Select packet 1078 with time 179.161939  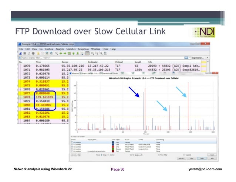tap(44, 97)
